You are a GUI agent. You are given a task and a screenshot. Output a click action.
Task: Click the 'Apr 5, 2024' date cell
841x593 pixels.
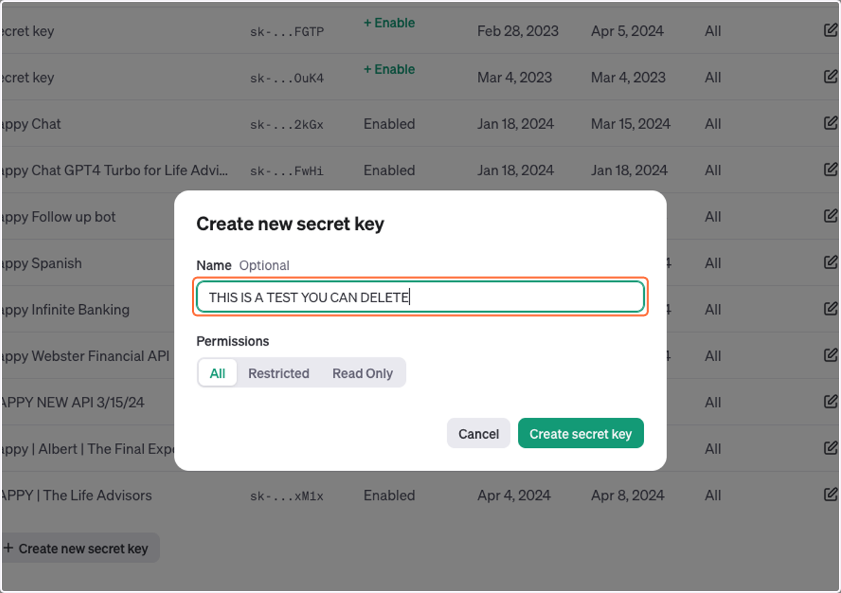click(x=627, y=31)
